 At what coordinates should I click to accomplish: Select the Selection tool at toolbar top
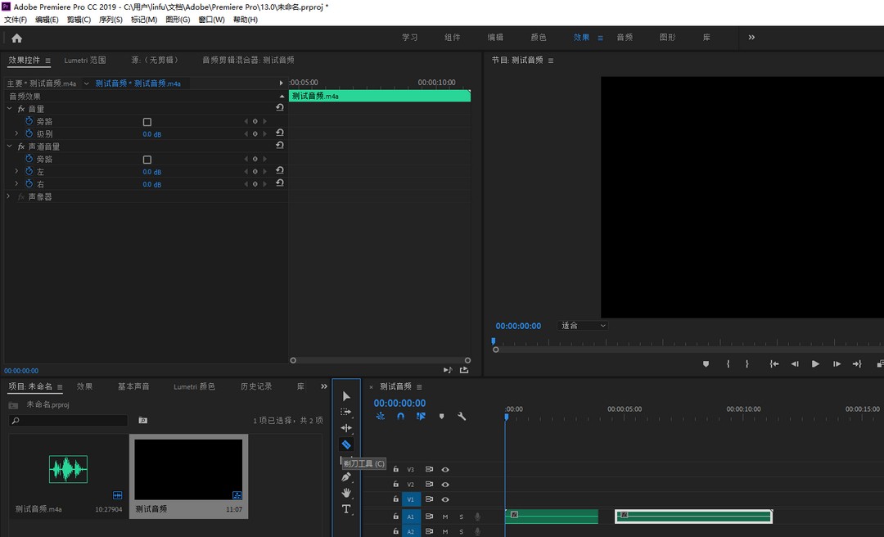[346, 395]
